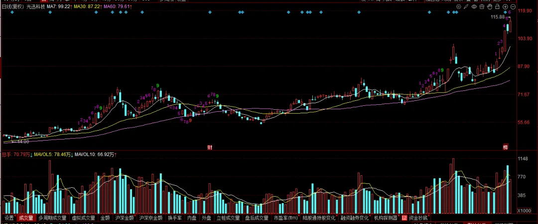This screenshot has height=224, width=538.
Task: Select the 金额 indicator tab
Action: (105, 218)
